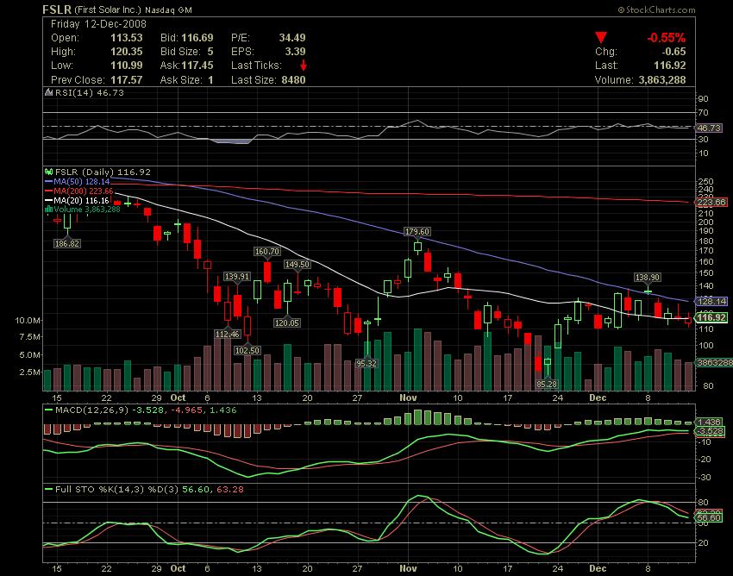Click the 179.60 peak price label
This screenshot has width=733, height=576.
point(417,232)
